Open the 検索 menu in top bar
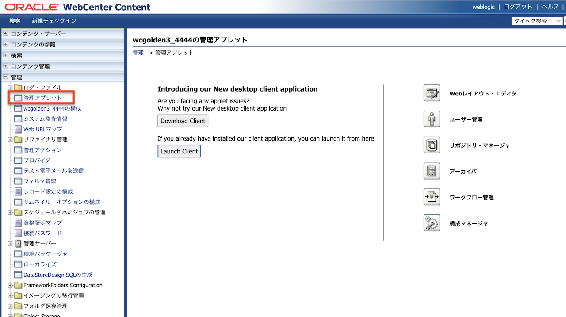 [x=15, y=21]
